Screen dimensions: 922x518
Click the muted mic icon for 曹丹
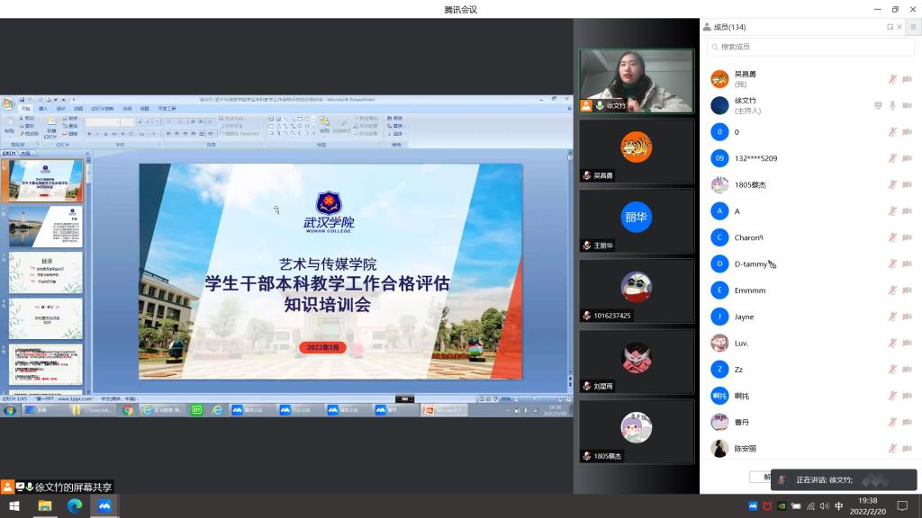(x=892, y=422)
